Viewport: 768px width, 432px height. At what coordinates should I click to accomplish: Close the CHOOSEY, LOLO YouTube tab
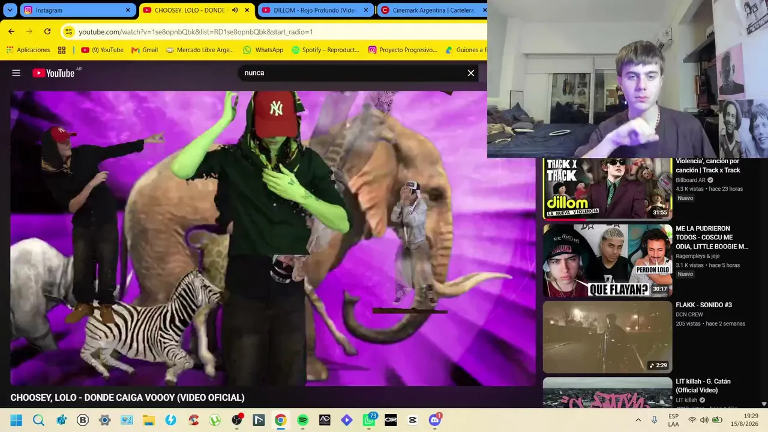coord(247,10)
